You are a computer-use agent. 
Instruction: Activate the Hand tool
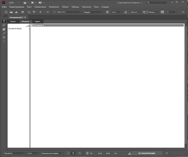pyautogui.click(x=4, y=37)
